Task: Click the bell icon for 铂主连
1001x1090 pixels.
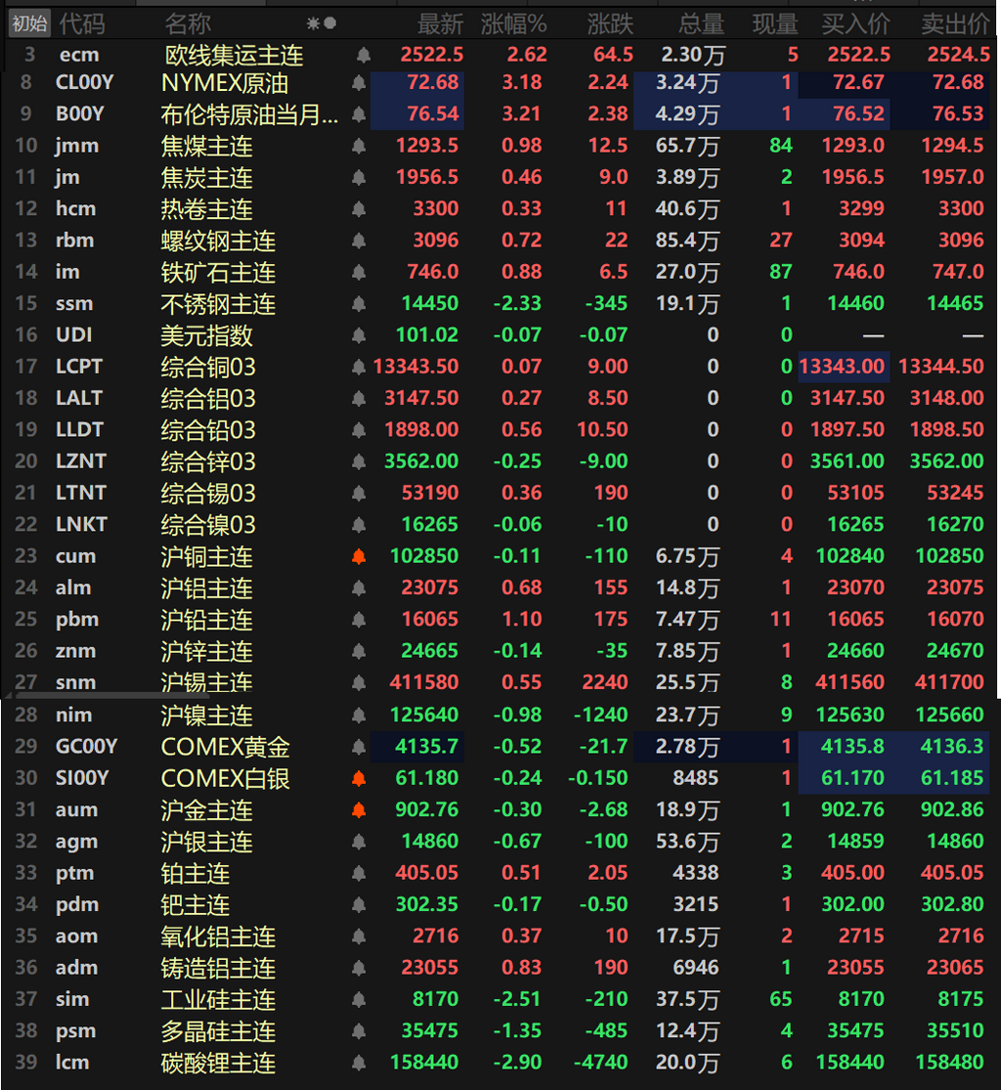Action: (359, 873)
